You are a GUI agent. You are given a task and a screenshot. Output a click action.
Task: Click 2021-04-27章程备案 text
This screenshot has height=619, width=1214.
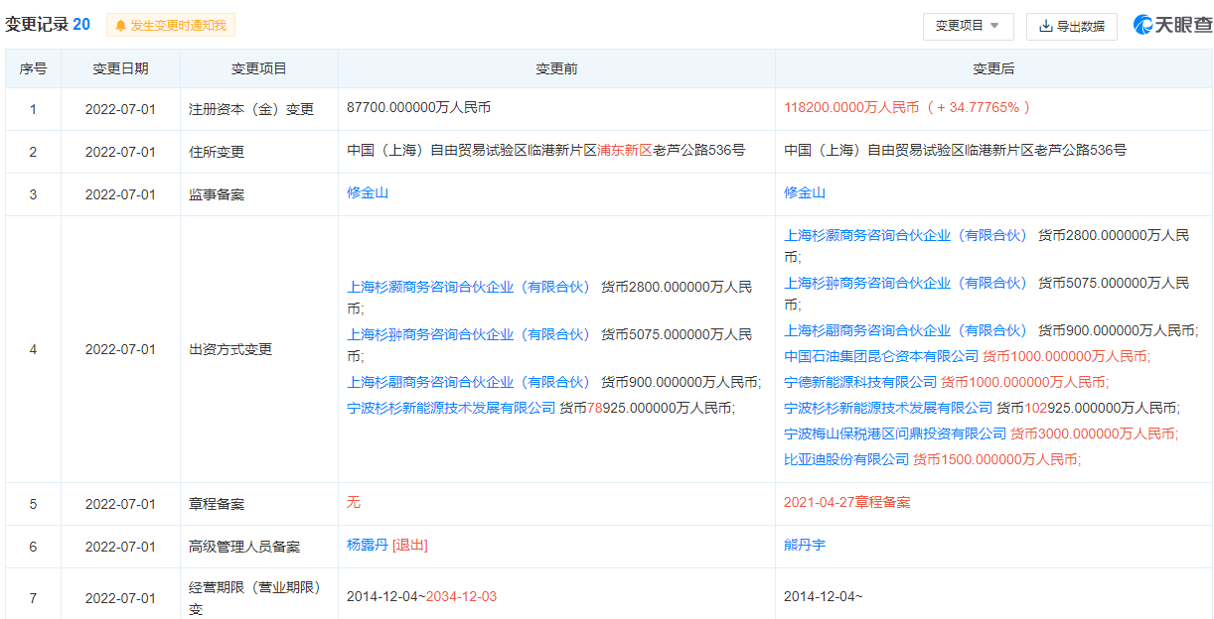click(x=846, y=502)
